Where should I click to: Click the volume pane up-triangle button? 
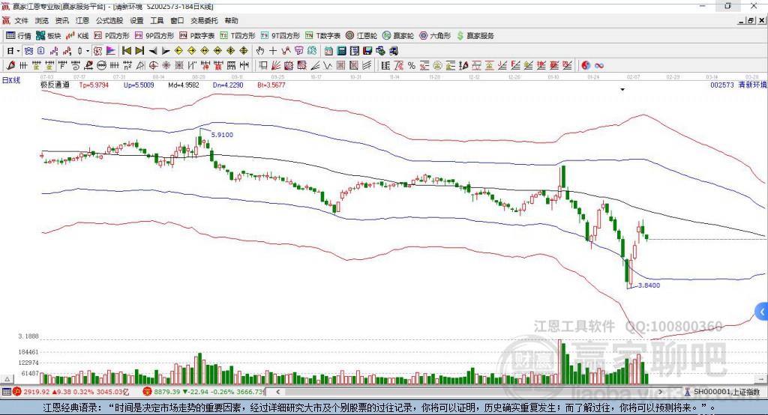(x=7, y=379)
